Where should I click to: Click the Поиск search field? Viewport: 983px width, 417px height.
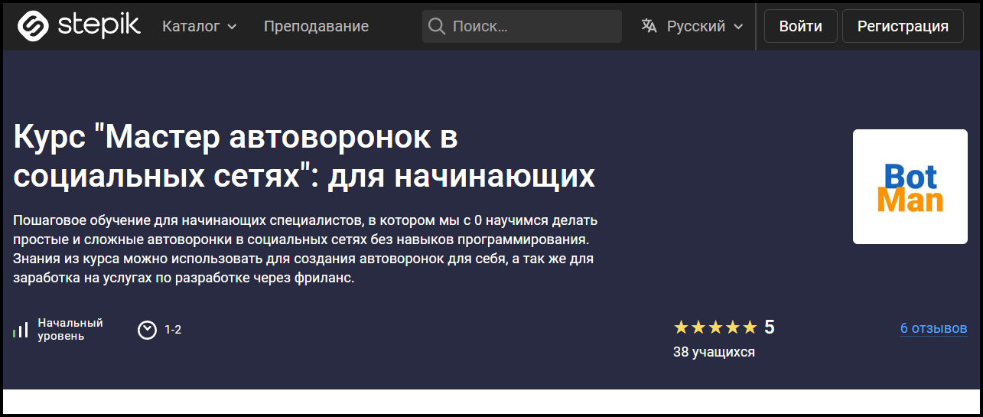click(522, 26)
